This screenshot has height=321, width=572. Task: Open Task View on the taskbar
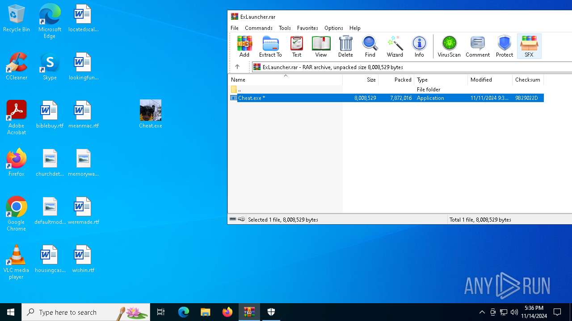(161, 312)
